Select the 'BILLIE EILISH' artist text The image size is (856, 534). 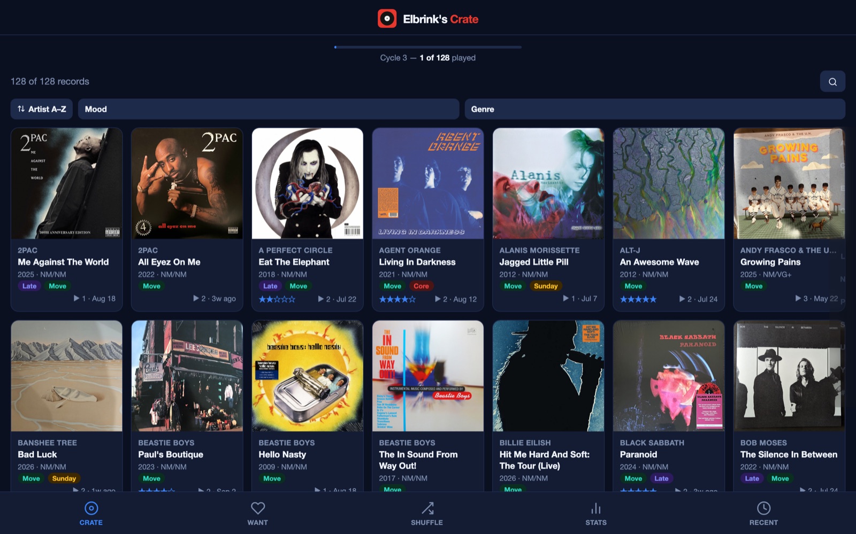525,443
